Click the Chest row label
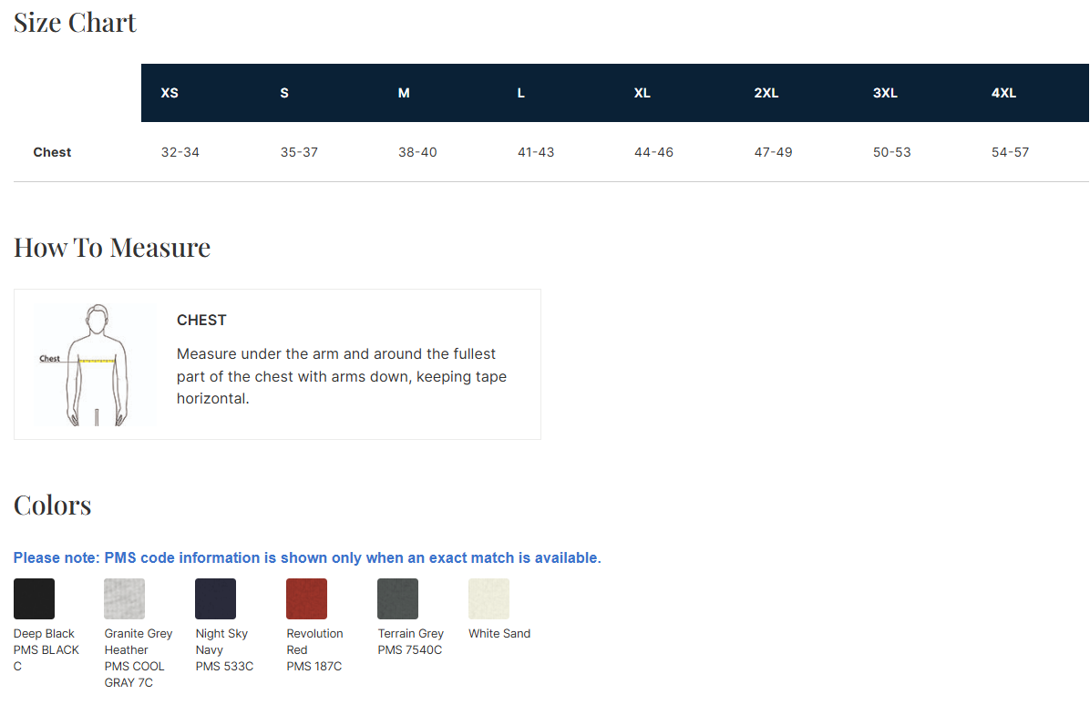 pyautogui.click(x=52, y=152)
